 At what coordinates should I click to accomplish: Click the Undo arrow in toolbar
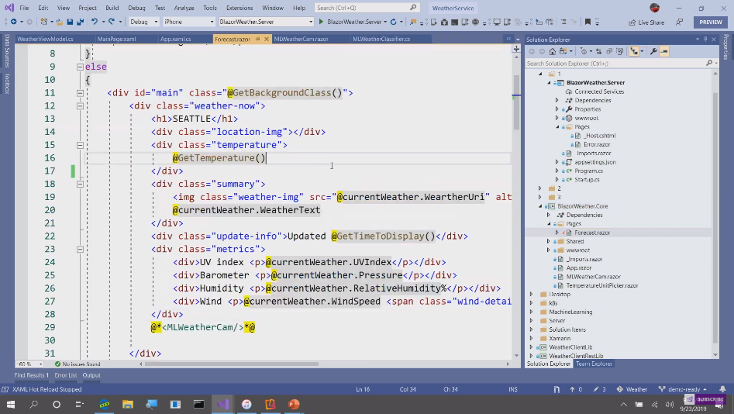click(95, 22)
